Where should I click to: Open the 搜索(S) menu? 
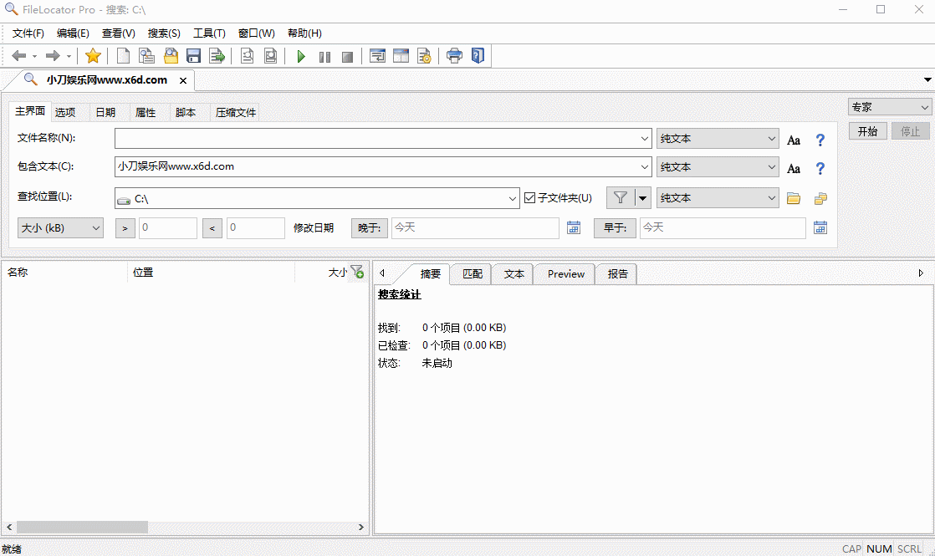pos(164,33)
